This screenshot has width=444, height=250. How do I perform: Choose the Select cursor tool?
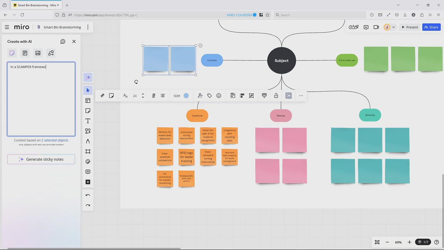coord(88,90)
